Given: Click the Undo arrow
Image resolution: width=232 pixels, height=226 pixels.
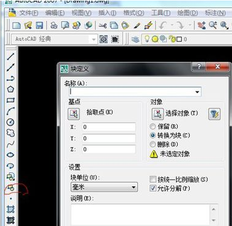Looking at the screenshot, I should coord(163,26).
